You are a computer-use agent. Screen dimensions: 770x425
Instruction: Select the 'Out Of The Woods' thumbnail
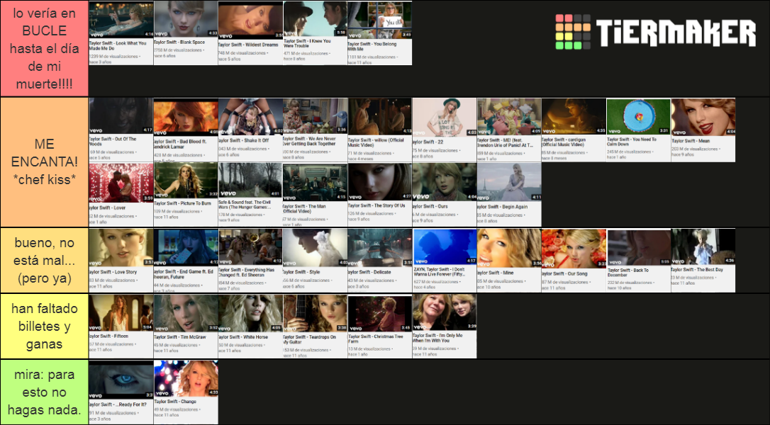click(121, 130)
